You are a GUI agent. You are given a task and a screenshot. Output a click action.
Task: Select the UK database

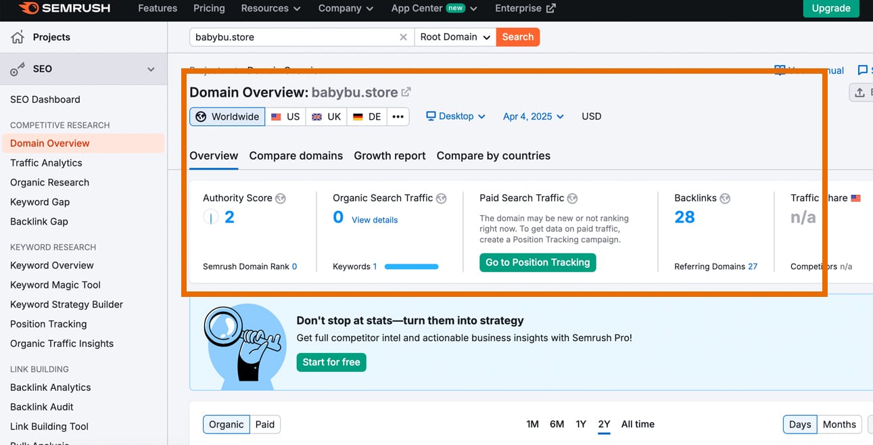coord(326,116)
